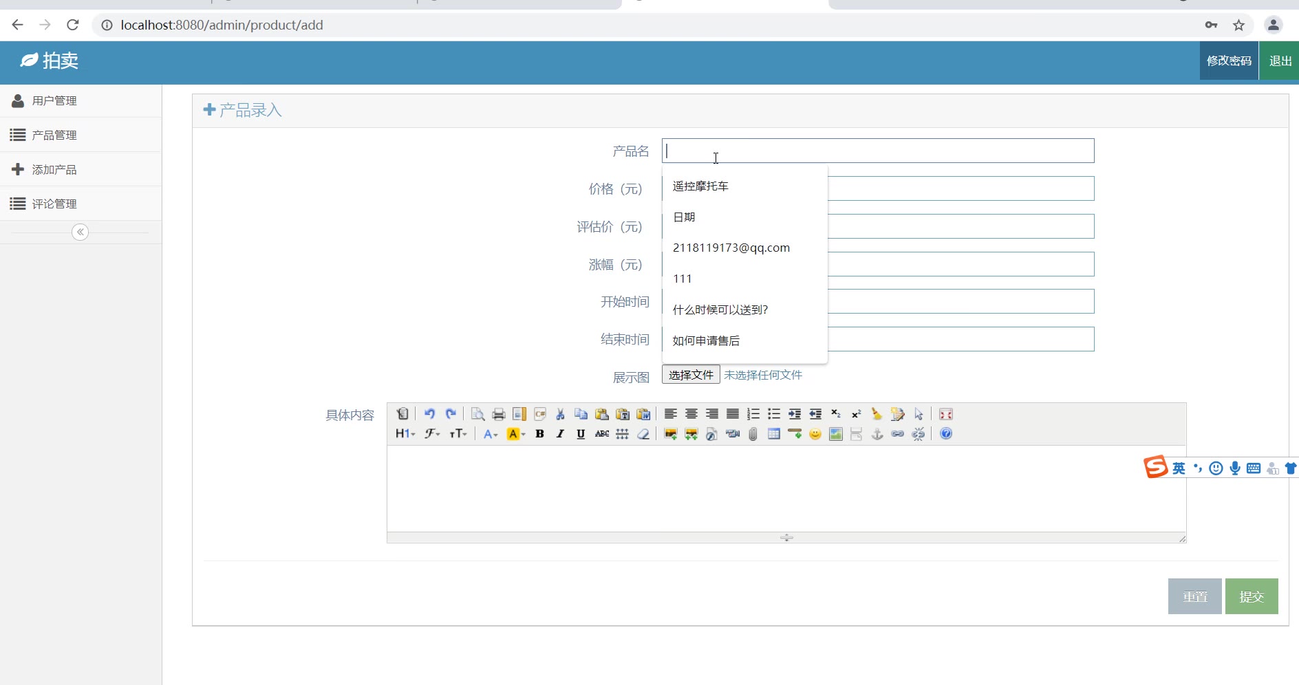Click the copy icon in the toolbar
The width and height of the screenshot is (1299, 685).
pos(581,414)
